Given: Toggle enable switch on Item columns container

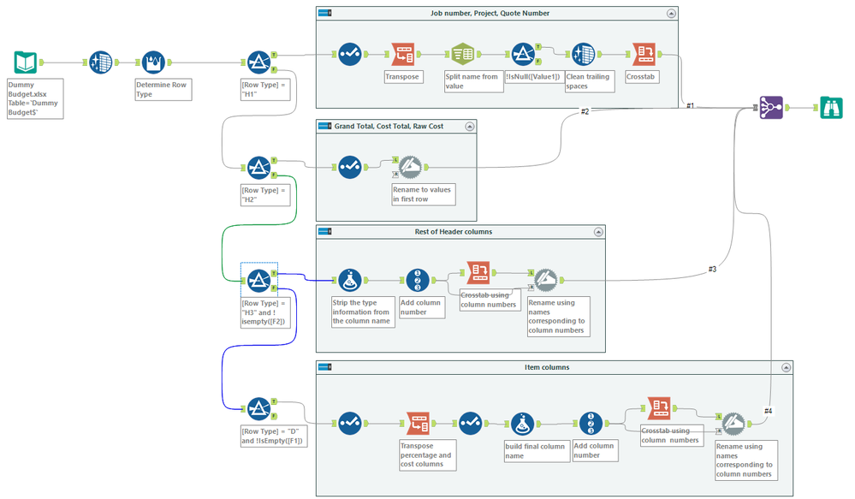Looking at the screenshot, I should click(x=325, y=367).
